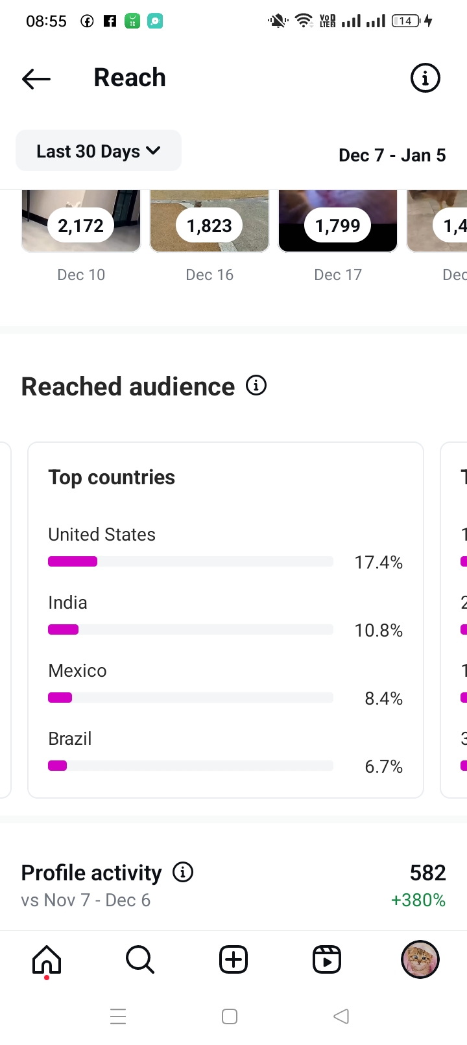
Task: Go to the Home feed tab
Action: coord(47,959)
